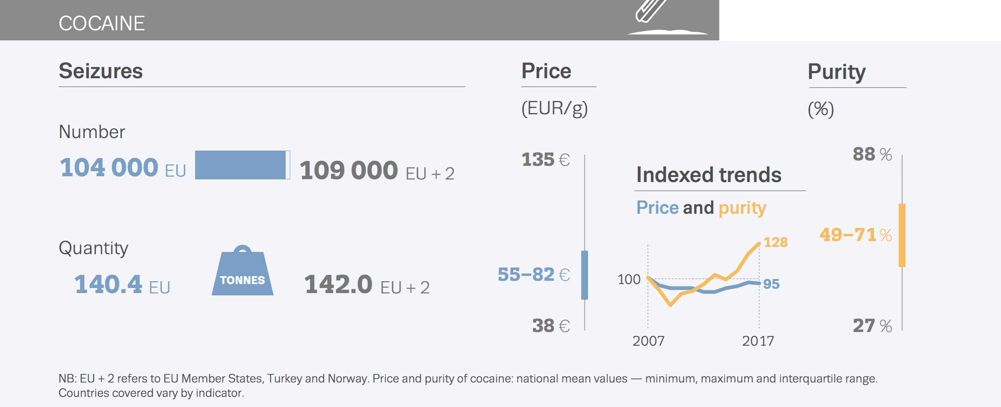Click the blue 55–82 € price range bar
The height and width of the screenshot is (407, 1001).
click(584, 275)
